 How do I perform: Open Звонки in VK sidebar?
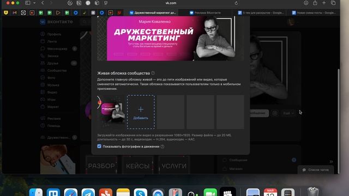click(53, 56)
